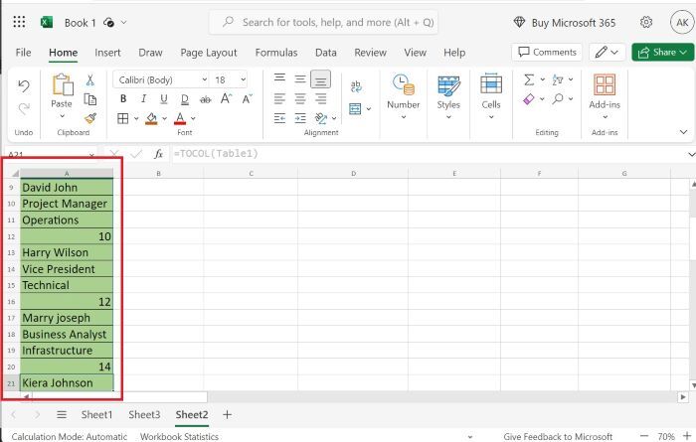Open Borders dropdown arrow
Screen dimensions: 696x442
tap(136, 118)
